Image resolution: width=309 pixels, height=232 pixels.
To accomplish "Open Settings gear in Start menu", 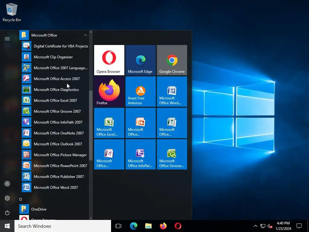I will click(7, 198).
